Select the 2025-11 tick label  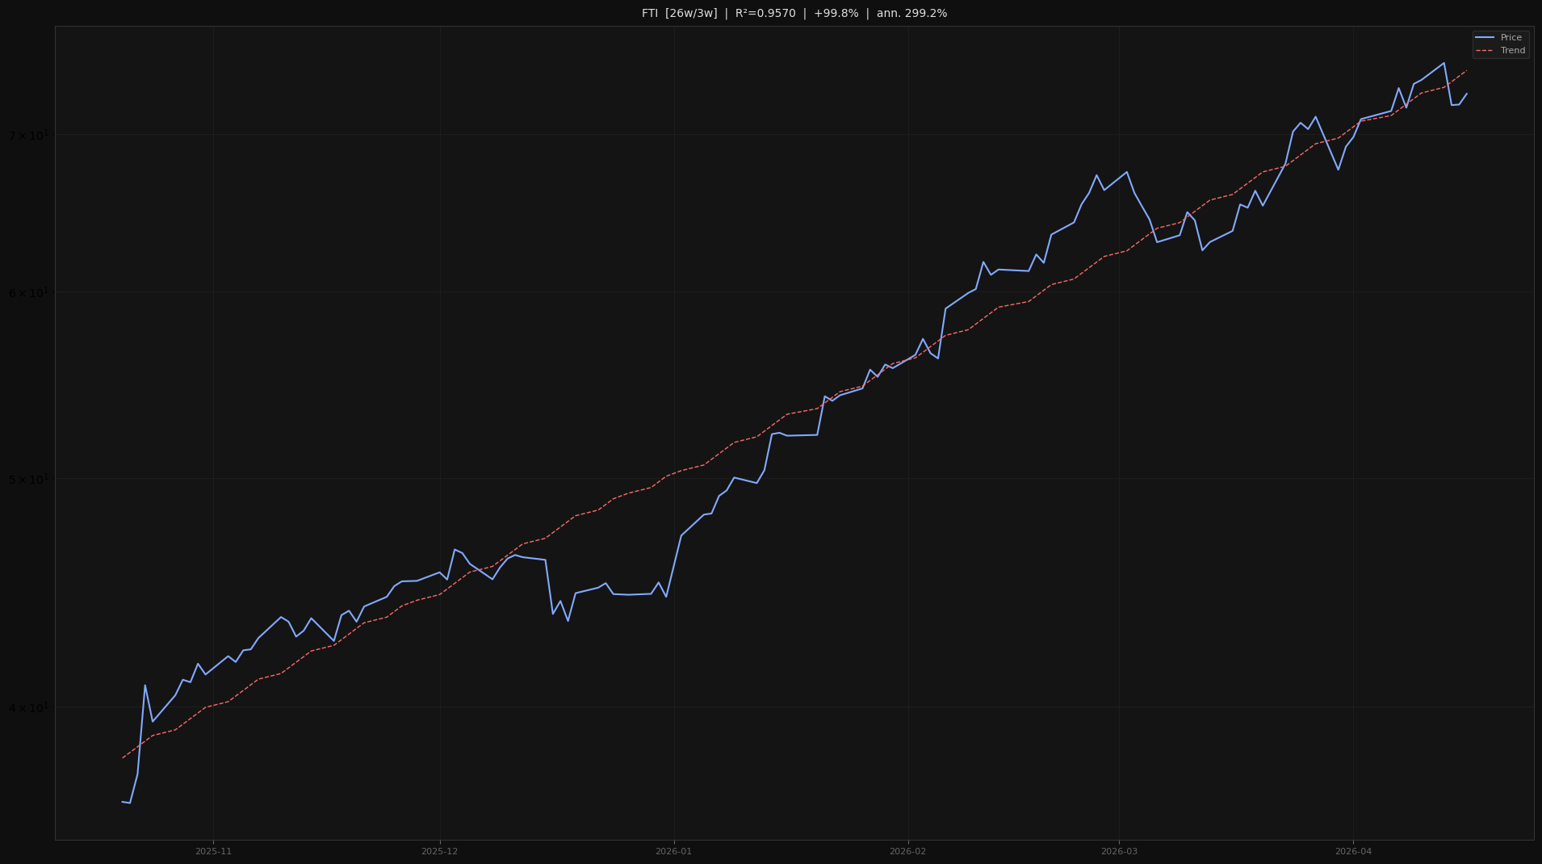(212, 850)
